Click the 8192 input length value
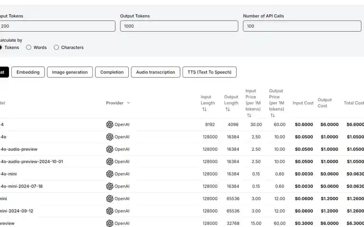364x227 pixels. pyautogui.click(x=210, y=124)
